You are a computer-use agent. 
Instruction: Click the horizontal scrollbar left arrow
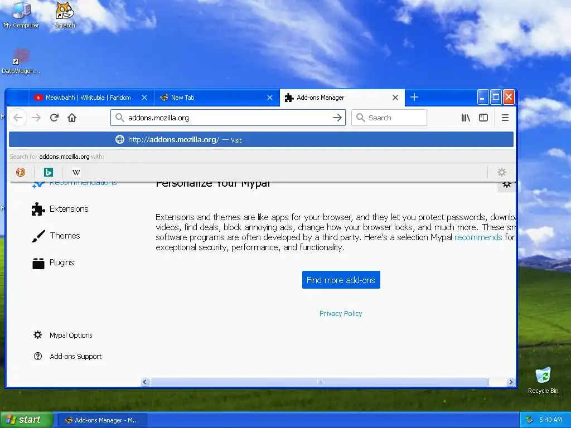(x=144, y=382)
